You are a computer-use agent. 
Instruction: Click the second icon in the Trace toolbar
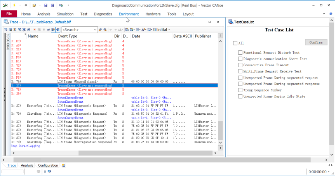(x=10, y=30)
